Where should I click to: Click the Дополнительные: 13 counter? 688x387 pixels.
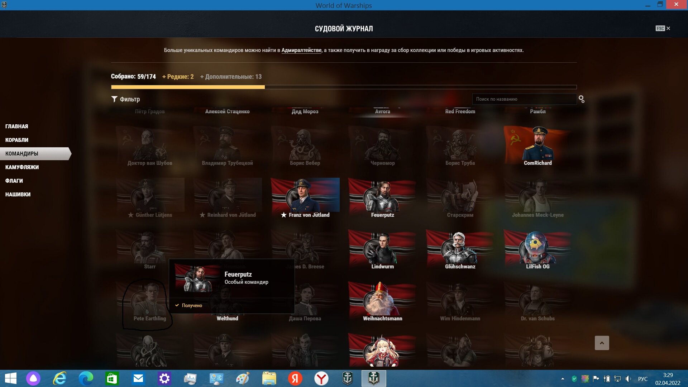click(x=231, y=77)
